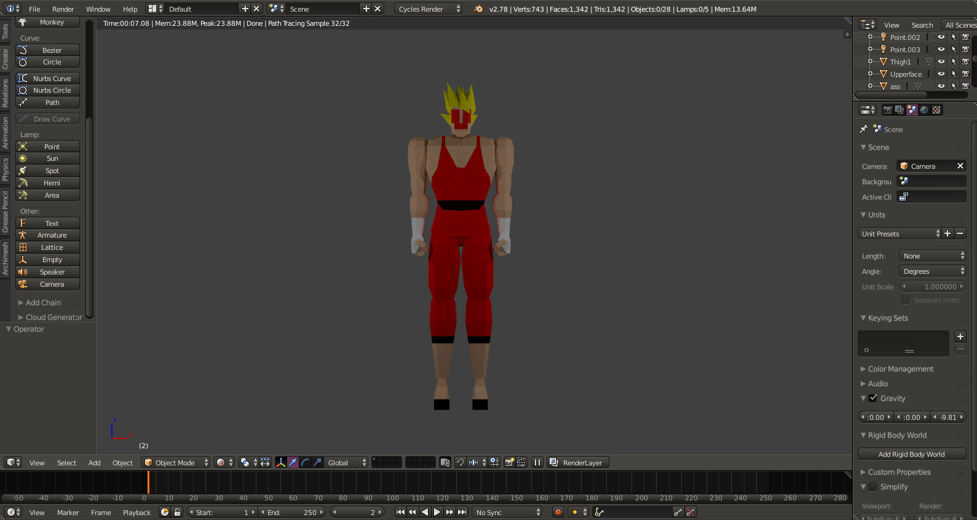This screenshot has width=977, height=520.
Task: Switch to the Grease Pencil vertical tab
Action: (x=5, y=211)
